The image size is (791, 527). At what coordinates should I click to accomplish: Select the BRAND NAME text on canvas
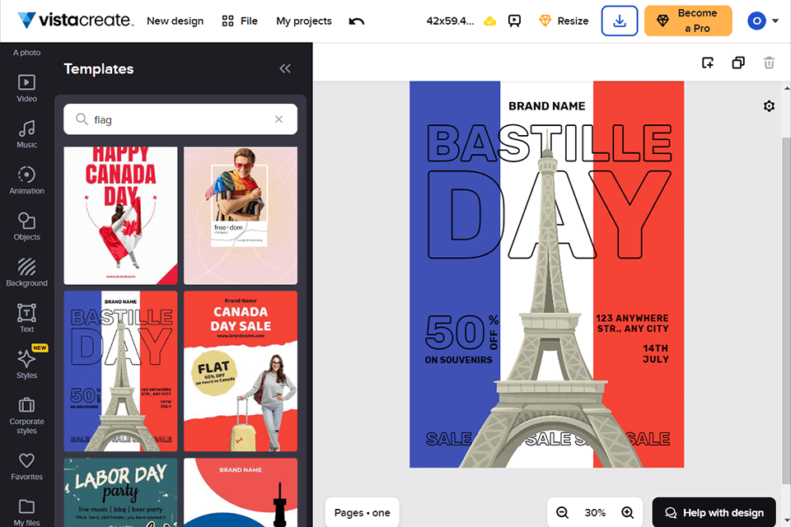(547, 106)
